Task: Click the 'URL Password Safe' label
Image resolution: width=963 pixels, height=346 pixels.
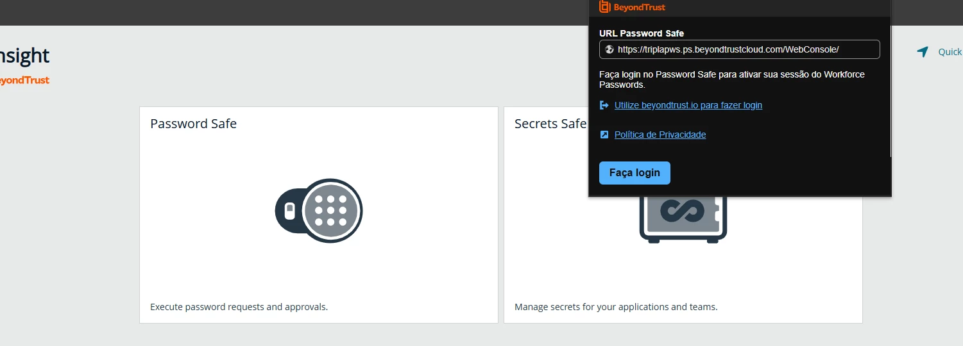Action: click(x=642, y=33)
